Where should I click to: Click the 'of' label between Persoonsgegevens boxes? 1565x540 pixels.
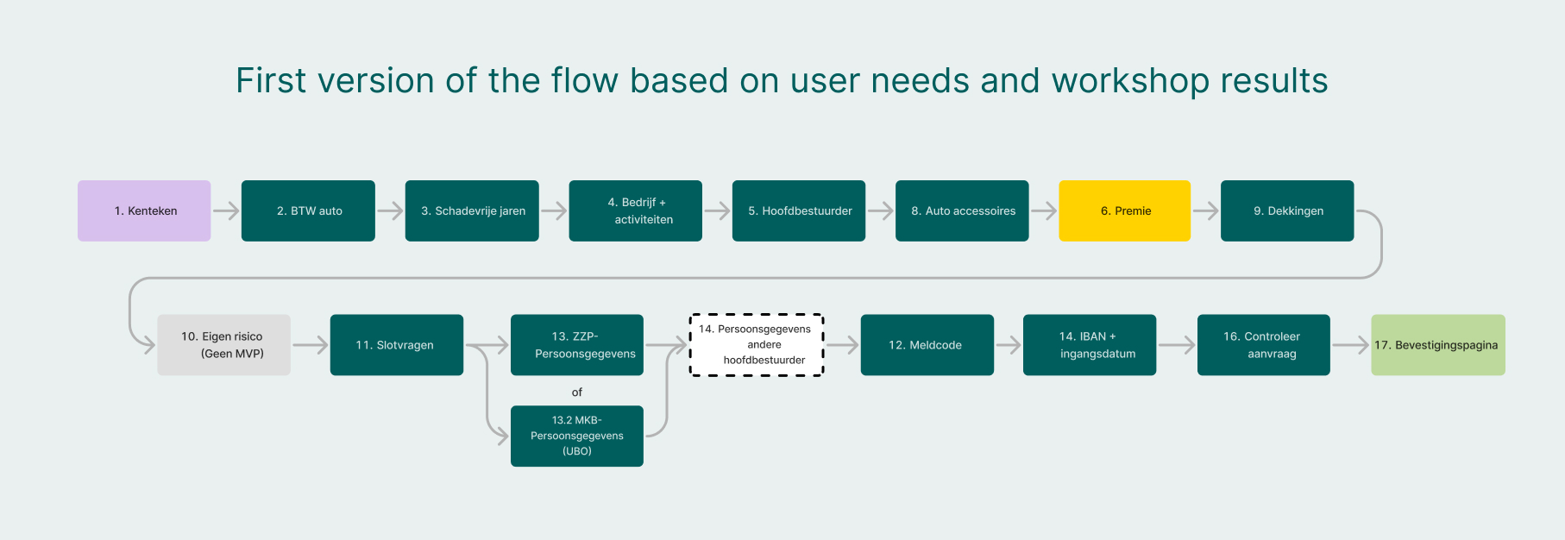pyautogui.click(x=577, y=392)
